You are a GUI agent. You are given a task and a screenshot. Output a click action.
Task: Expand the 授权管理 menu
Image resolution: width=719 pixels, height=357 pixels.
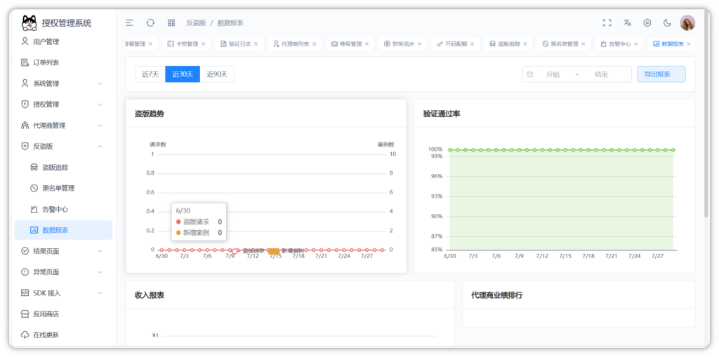click(x=63, y=105)
